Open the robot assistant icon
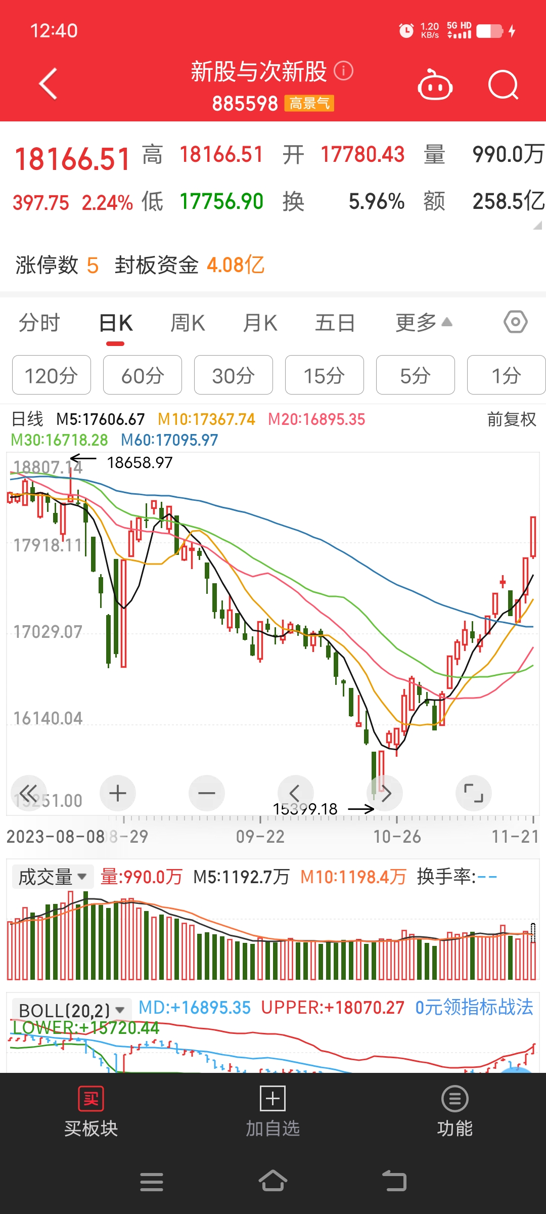Viewport: 546px width, 1214px height. click(435, 84)
